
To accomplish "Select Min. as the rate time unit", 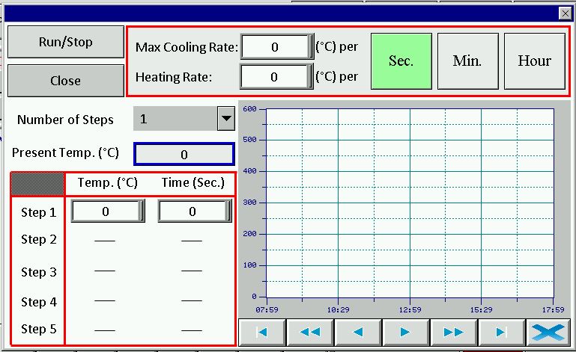I will point(467,61).
